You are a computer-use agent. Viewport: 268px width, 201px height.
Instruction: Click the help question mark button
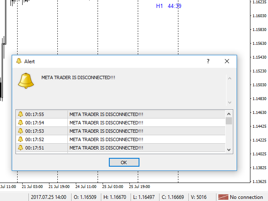(x=208, y=61)
